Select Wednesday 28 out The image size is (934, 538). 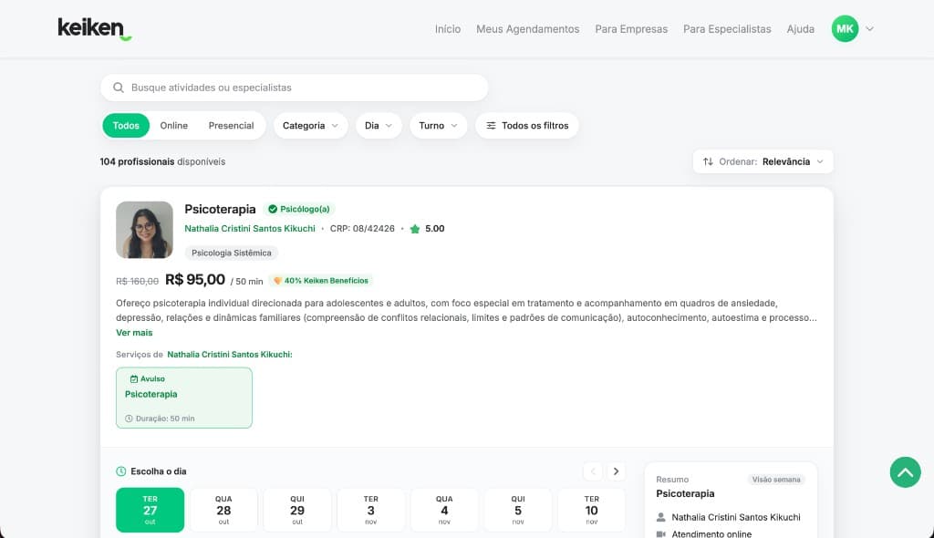click(223, 510)
